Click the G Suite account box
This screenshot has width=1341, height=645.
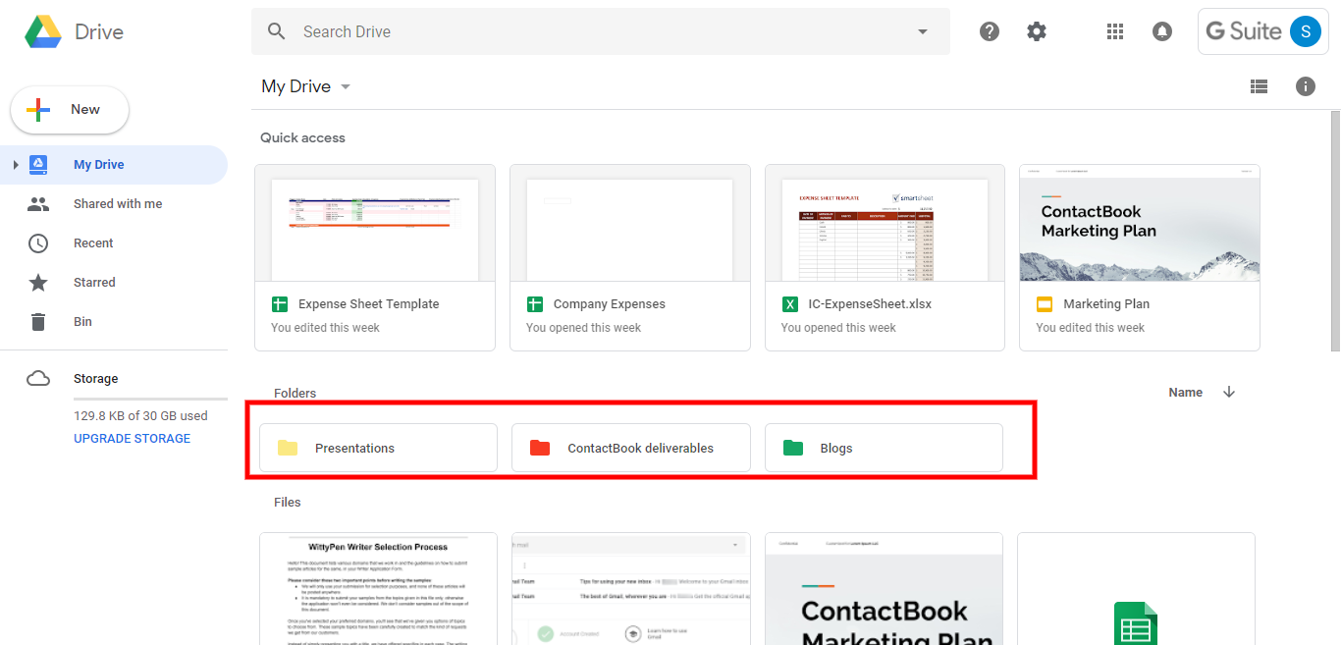(1262, 31)
